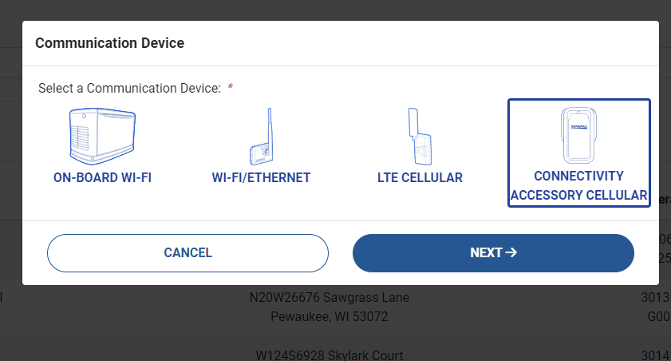
Task: Choose the Wi-Fi/Ethernet antenna module icon
Action: [x=262, y=137]
